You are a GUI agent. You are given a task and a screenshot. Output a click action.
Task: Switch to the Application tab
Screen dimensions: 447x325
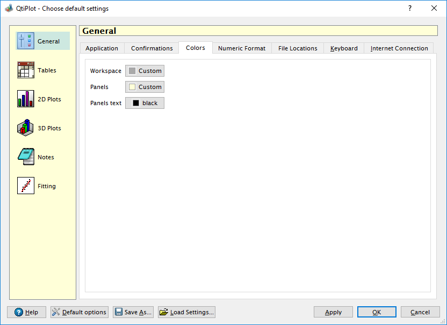[102, 48]
